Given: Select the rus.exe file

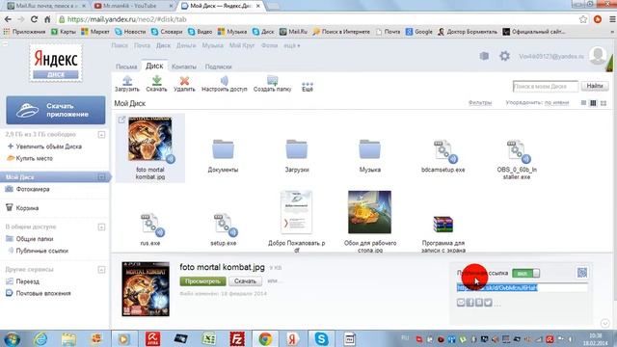Looking at the screenshot, I should [x=150, y=229].
